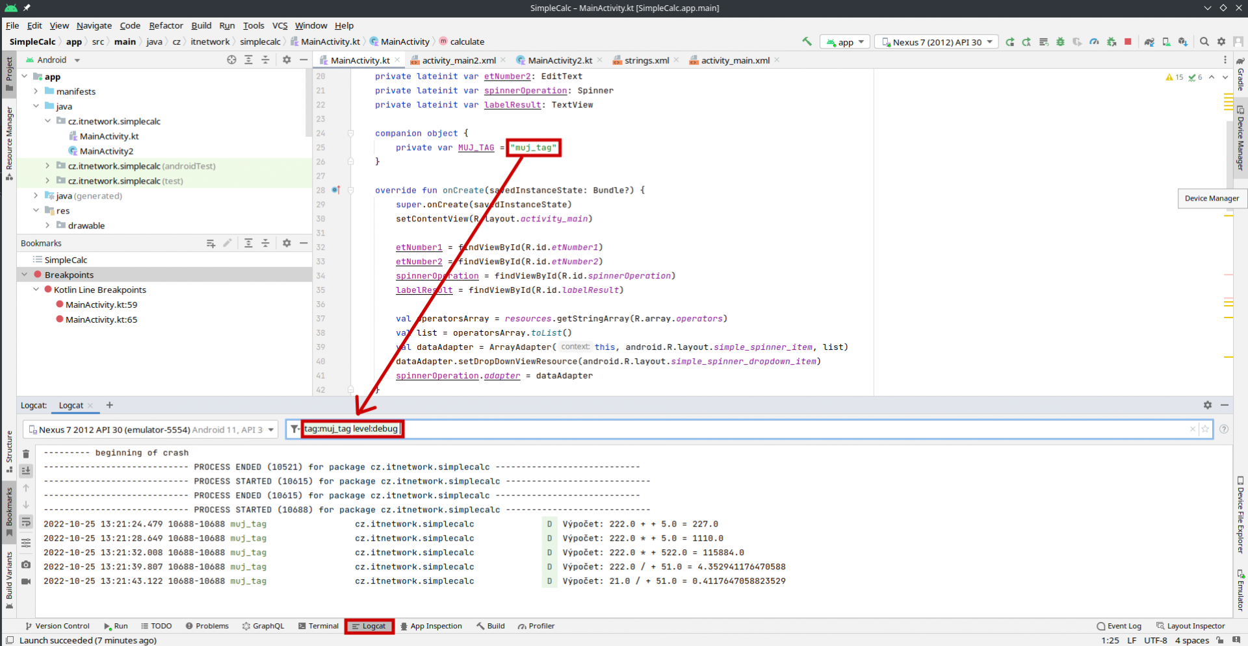The height and width of the screenshot is (646, 1248).
Task: Open the Nexus 7 (2012) API 30 device dropdown
Action: pos(936,42)
